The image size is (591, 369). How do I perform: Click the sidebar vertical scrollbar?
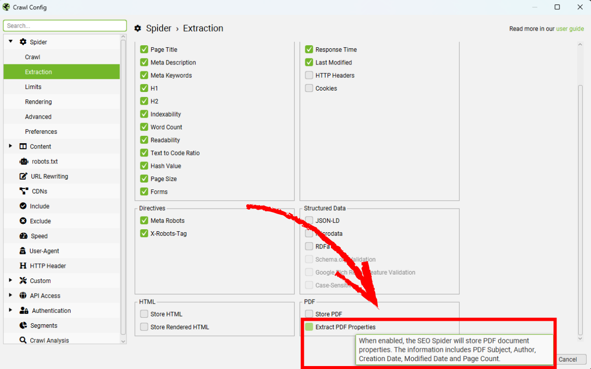[123, 187]
